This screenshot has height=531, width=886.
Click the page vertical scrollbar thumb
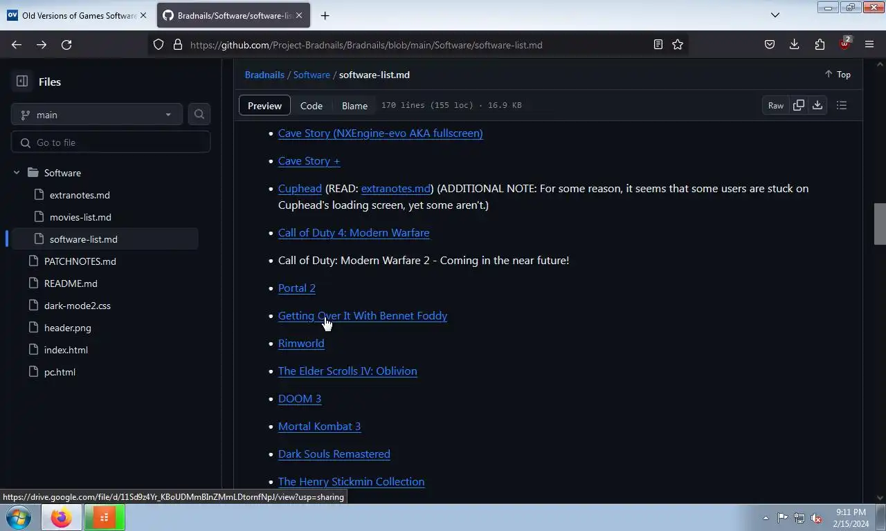[880, 224]
